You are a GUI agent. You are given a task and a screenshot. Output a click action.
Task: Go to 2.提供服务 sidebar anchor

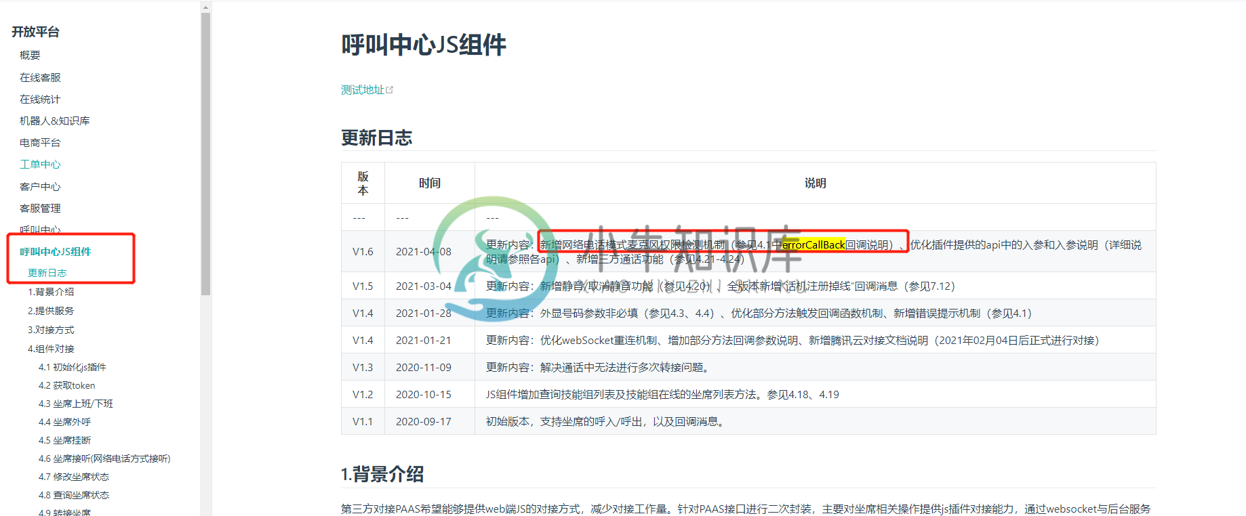[51, 311]
